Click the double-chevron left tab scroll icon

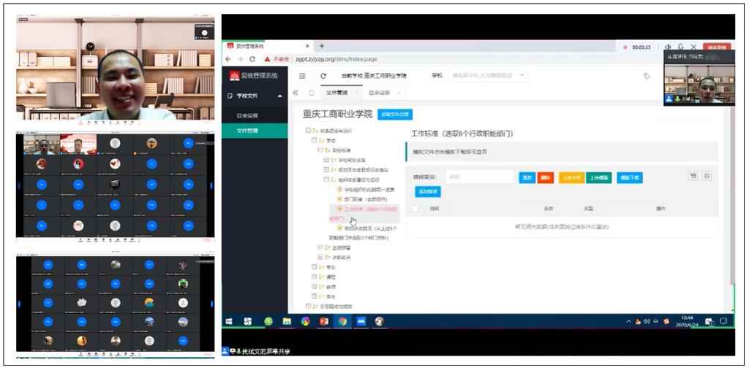tap(296, 93)
